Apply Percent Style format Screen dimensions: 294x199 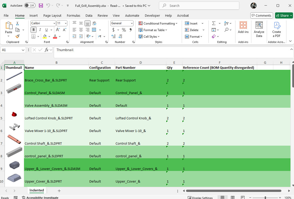(124, 30)
